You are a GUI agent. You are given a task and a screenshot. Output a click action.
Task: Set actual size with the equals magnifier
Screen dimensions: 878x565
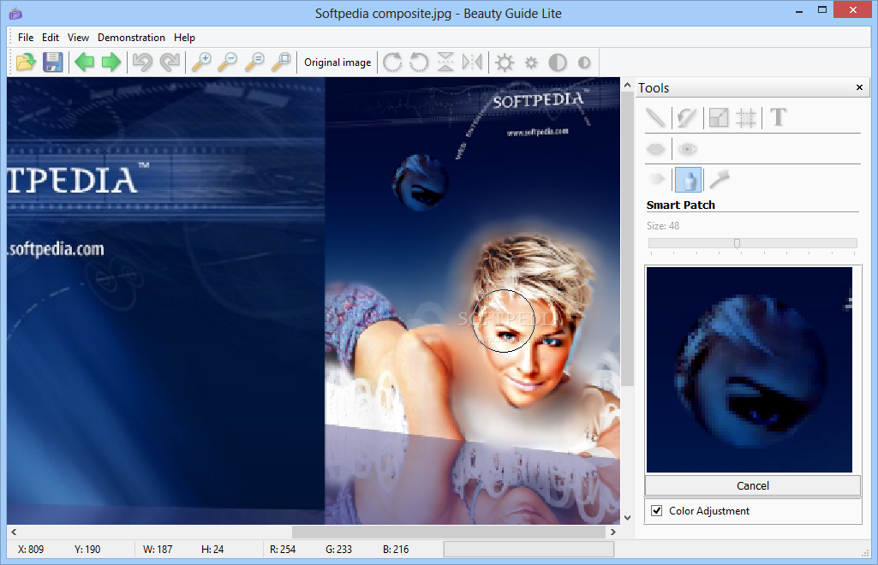254,62
